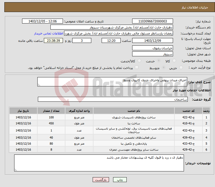The height and width of the screenshot is (187, 215).
Task: Click the گروه خدمت field showing ساختمان
Action: [x=113, y=99]
